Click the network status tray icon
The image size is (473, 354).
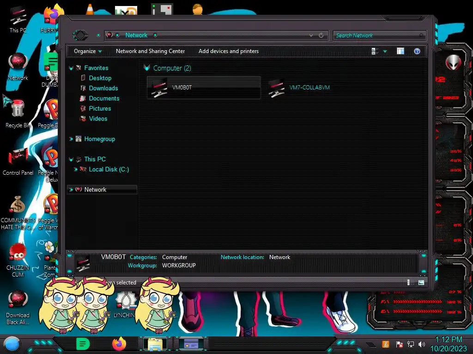tap(411, 344)
